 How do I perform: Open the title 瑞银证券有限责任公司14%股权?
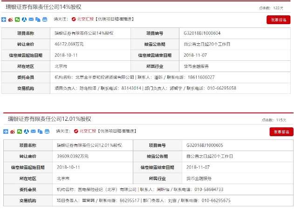pos(43,7)
